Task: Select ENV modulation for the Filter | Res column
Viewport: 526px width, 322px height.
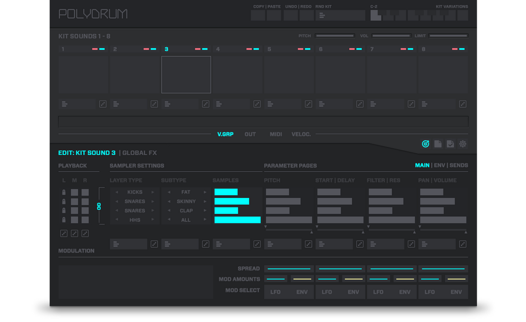Action: click(405, 292)
